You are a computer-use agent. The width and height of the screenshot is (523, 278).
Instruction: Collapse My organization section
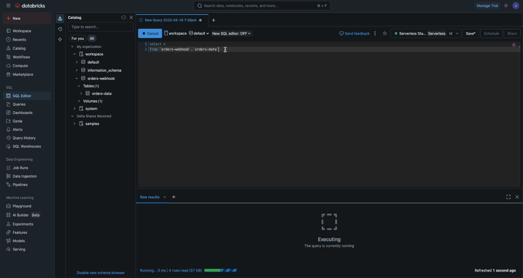point(72,47)
